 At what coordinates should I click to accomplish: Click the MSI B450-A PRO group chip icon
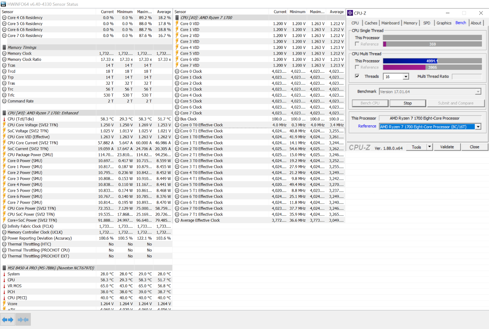pyautogui.click(x=4, y=268)
